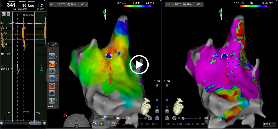Viewport: 278px width, 129px height.
Task: Select the LAO view on the right map
Action: (179, 124)
